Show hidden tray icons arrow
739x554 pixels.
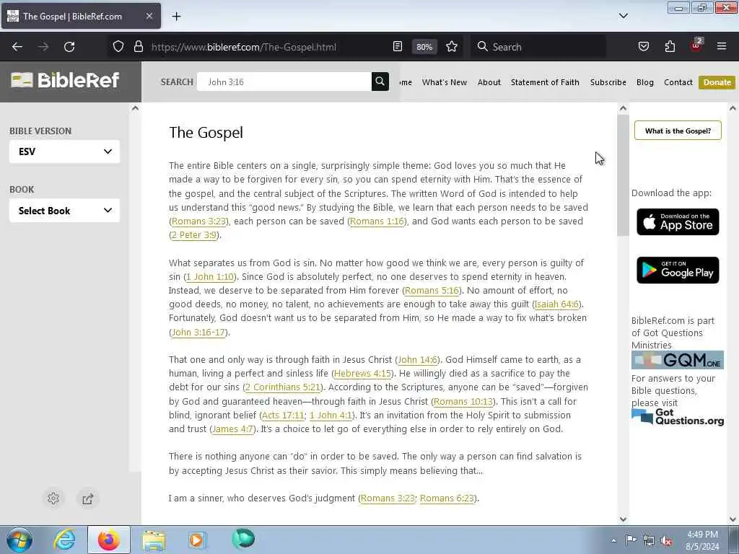(613, 540)
